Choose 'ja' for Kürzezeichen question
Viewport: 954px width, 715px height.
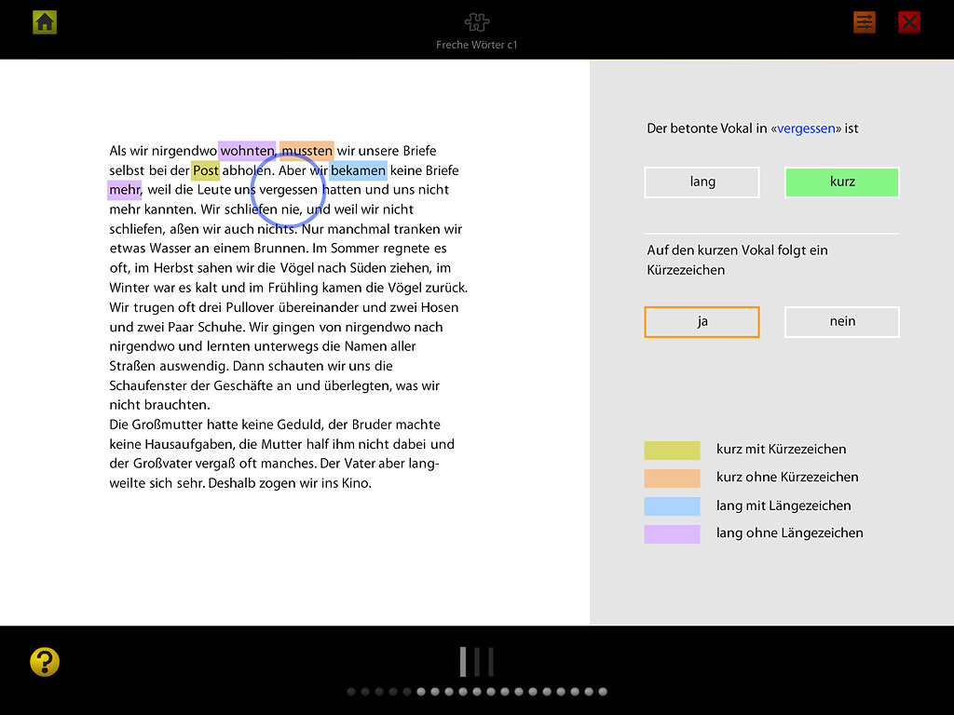(702, 322)
